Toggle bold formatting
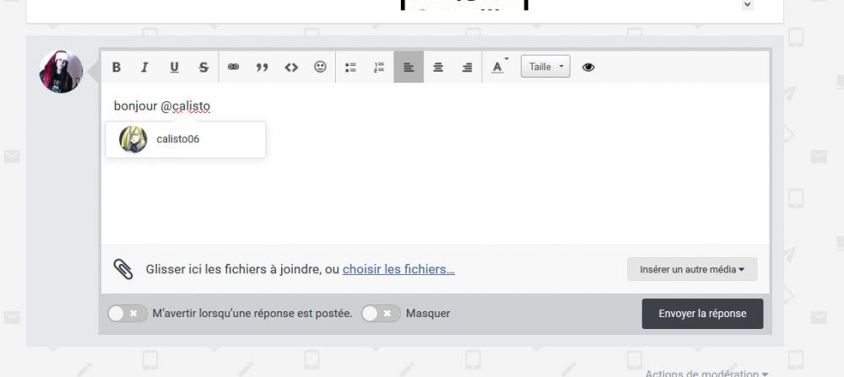Viewport: 844px width, 377px height. [116, 67]
